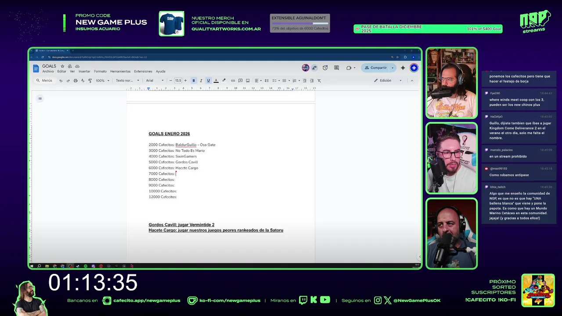Click the GOALS ENERO 2026 heading
The height and width of the screenshot is (316, 562).
[169, 134]
